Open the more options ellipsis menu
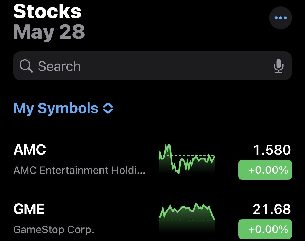This screenshot has width=305, height=241. click(280, 18)
